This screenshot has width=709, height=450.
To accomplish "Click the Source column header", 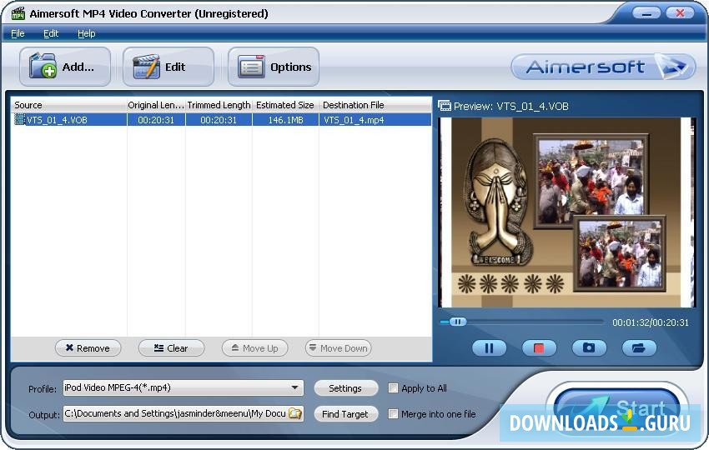I will coord(68,105).
